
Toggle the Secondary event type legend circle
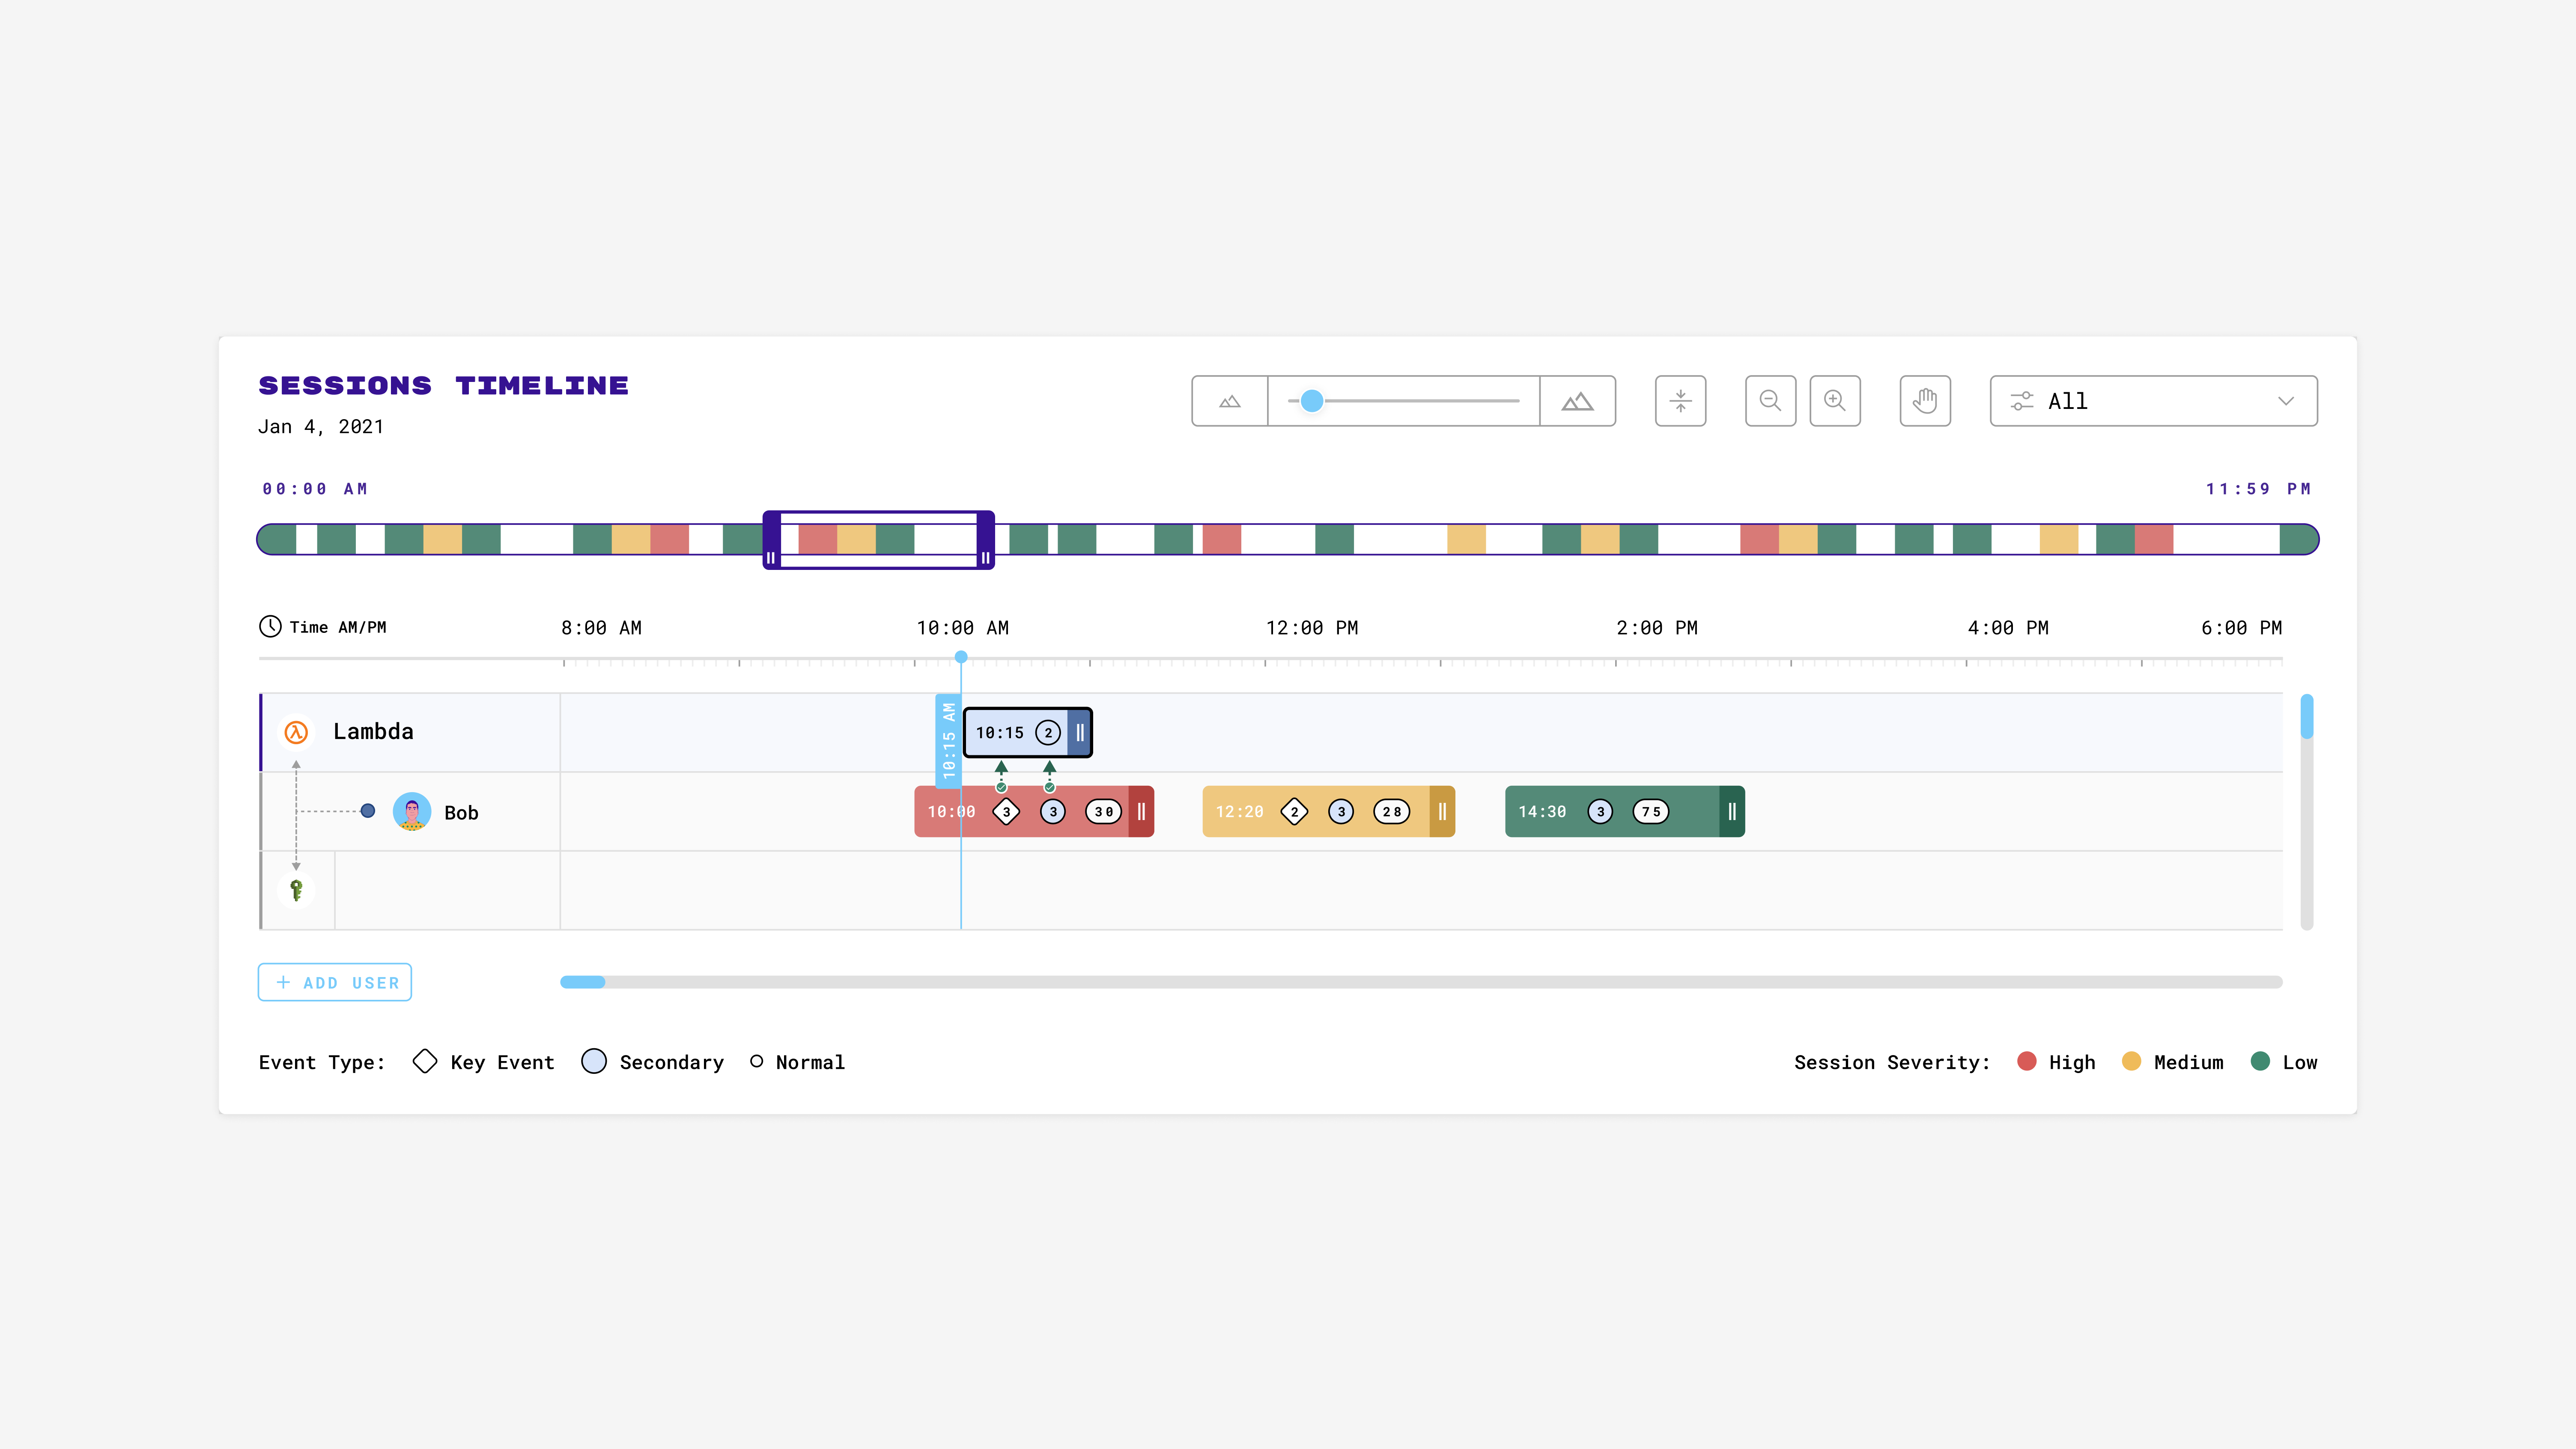[594, 1062]
